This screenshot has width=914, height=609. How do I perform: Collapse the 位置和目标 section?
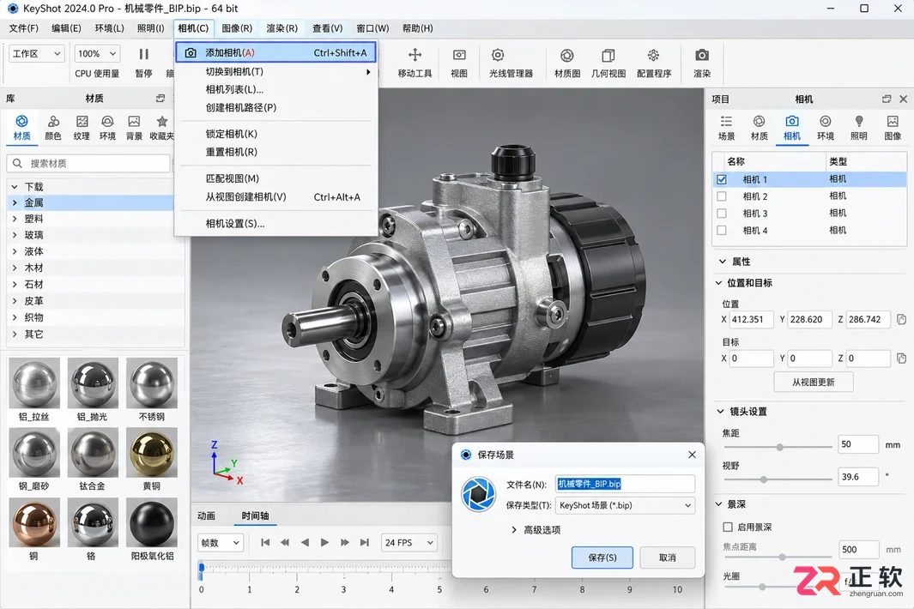coord(718,283)
